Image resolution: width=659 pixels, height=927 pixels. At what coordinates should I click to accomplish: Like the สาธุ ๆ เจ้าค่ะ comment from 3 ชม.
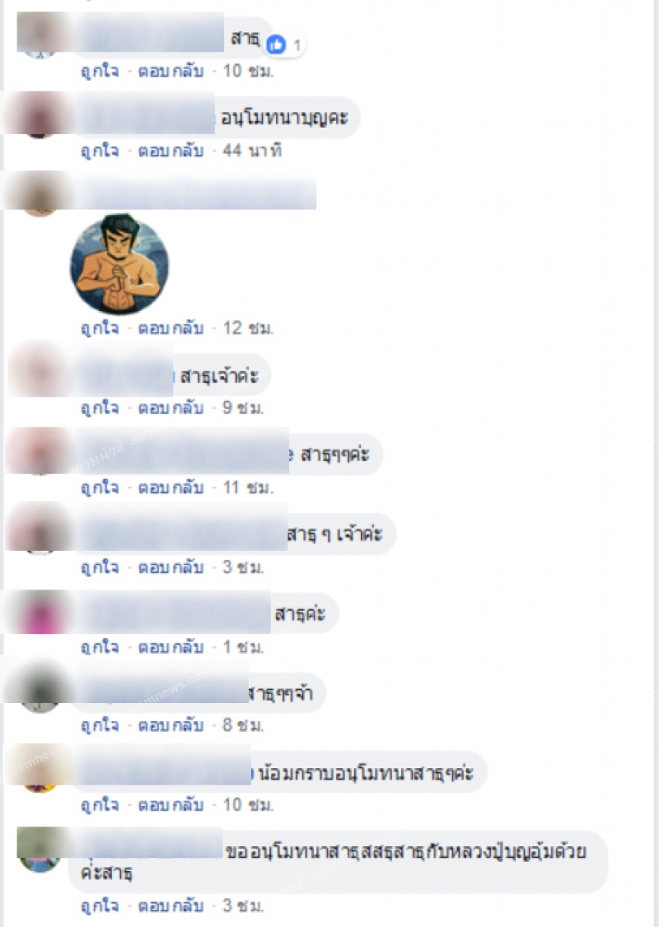click(100, 567)
